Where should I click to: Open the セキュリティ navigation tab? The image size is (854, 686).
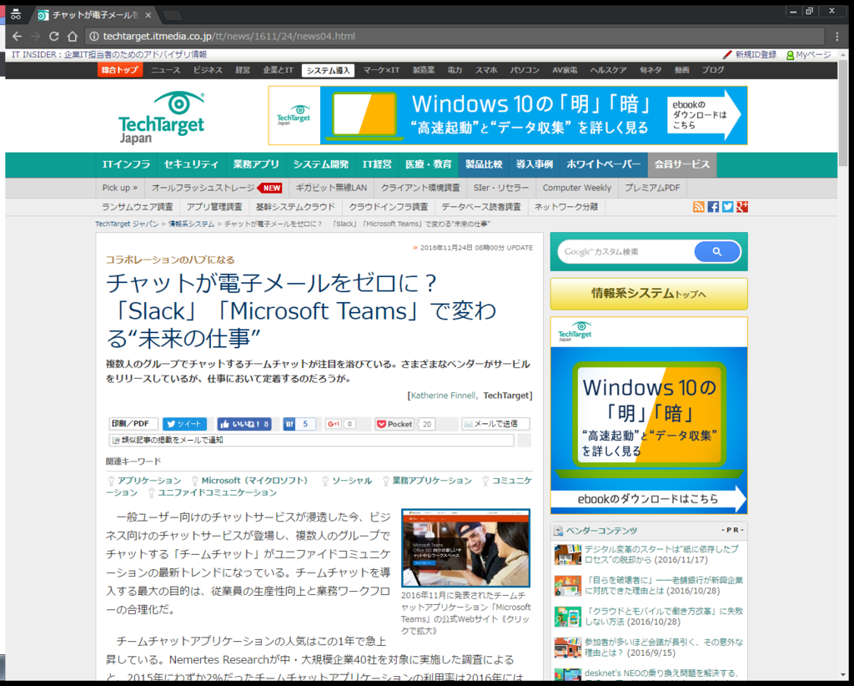click(191, 164)
